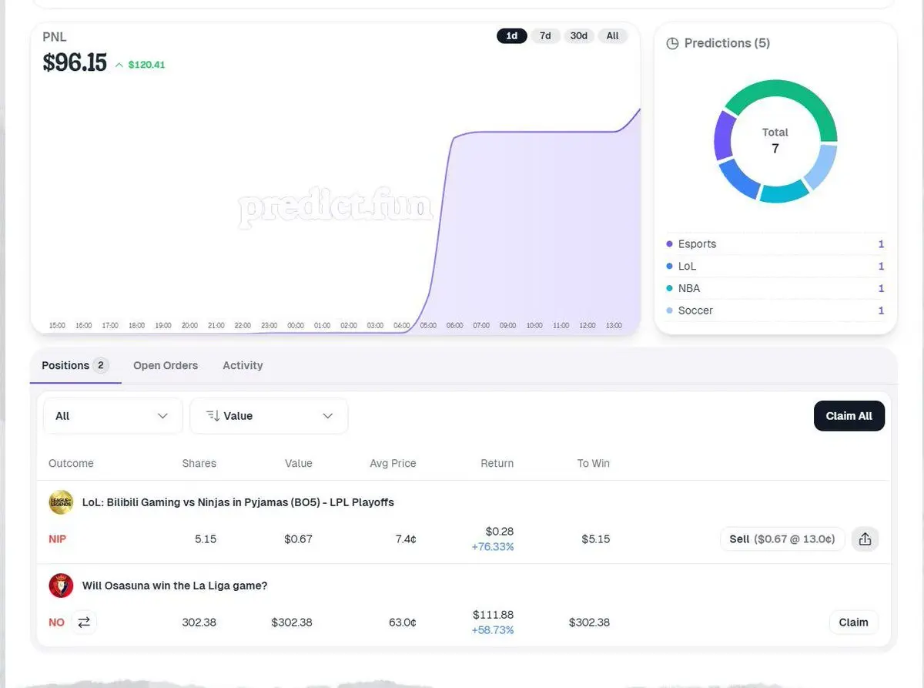
Task: Click the Return column header
Action: coord(497,464)
